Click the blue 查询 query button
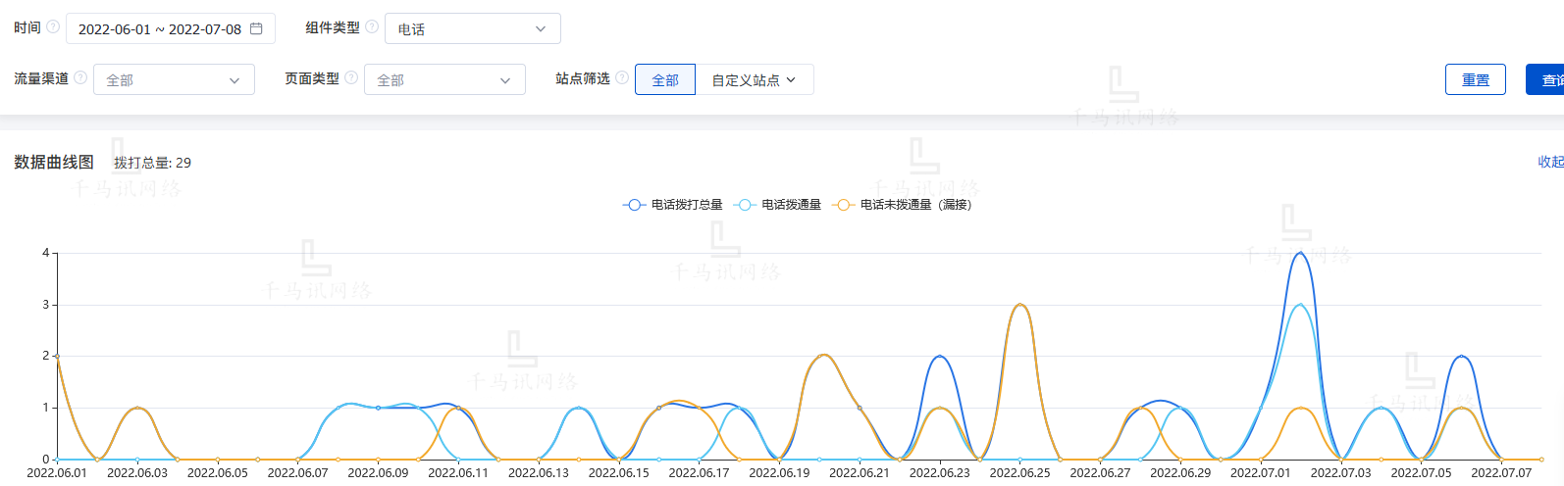1564x486 pixels. pyautogui.click(x=1548, y=80)
